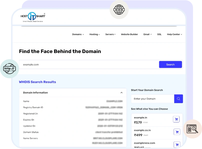Add example.in to cart
202x149 pixels.
pyautogui.click(x=176, y=119)
